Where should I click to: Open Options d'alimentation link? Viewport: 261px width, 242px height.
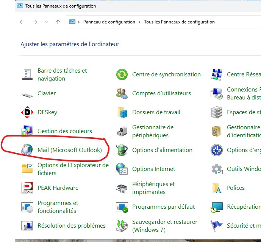162,150
